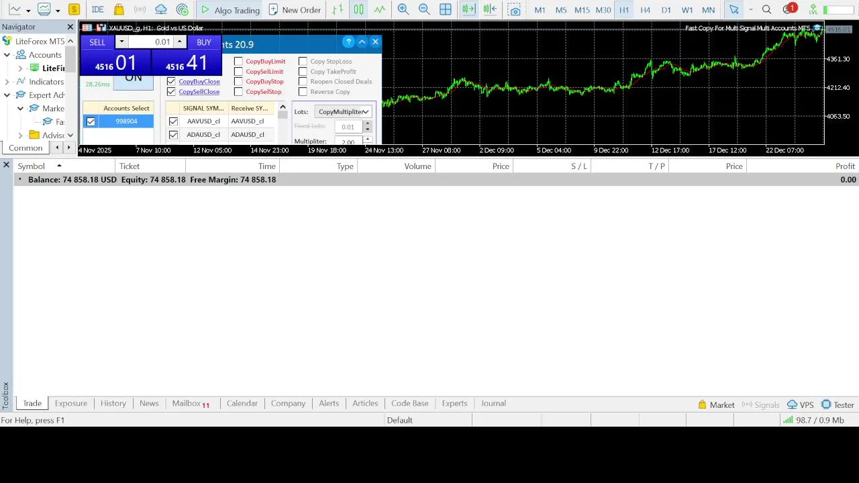Select the M15 timeframe
The height and width of the screenshot is (483, 859).
point(582,10)
